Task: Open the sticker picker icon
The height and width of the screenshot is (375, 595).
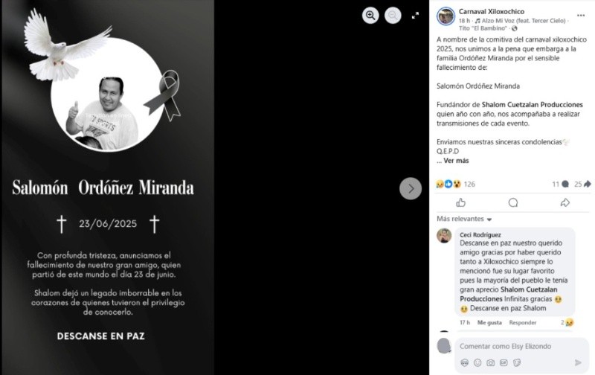Action: (517, 363)
